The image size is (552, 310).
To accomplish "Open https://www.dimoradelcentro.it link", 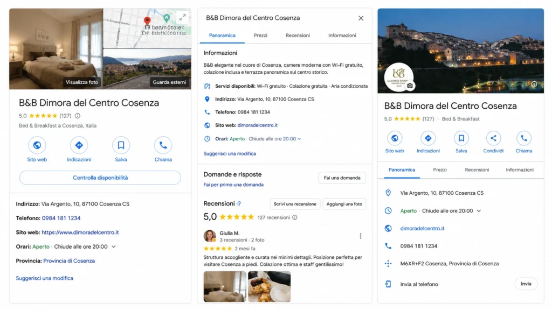I will (80, 232).
